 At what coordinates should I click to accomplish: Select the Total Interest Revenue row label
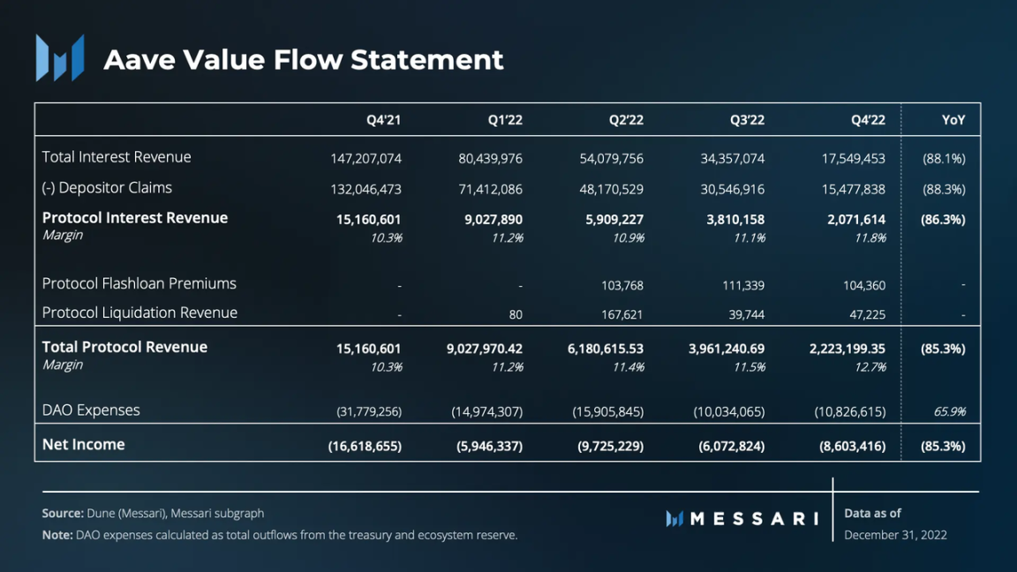pyautogui.click(x=117, y=157)
